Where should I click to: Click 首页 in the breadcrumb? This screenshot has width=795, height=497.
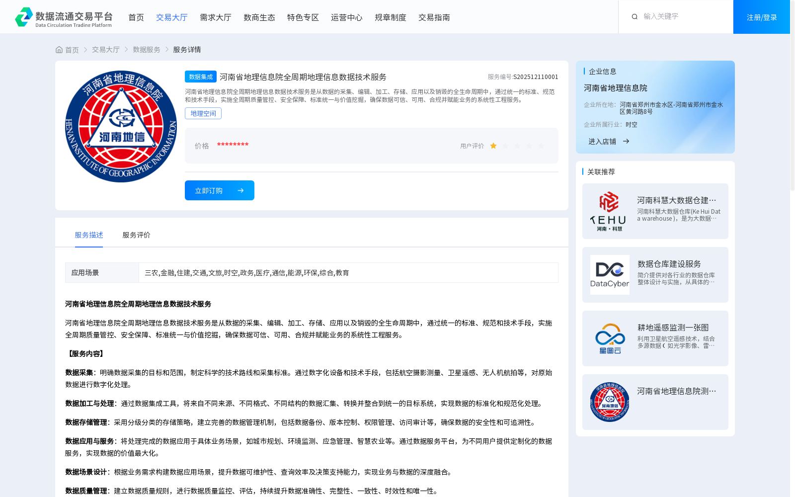72,50
